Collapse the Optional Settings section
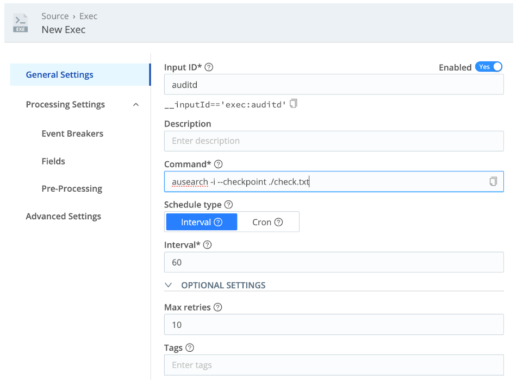 168,285
